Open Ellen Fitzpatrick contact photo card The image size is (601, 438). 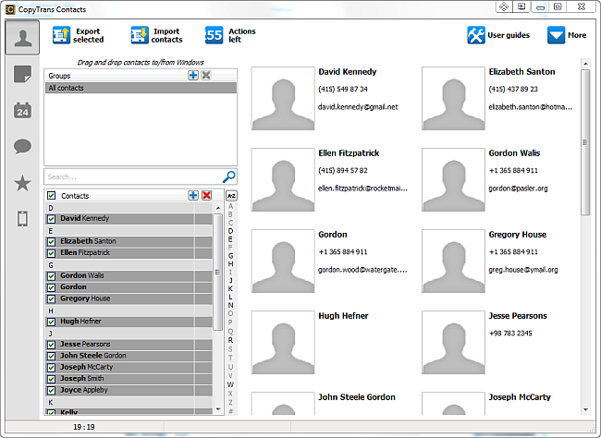(283, 179)
